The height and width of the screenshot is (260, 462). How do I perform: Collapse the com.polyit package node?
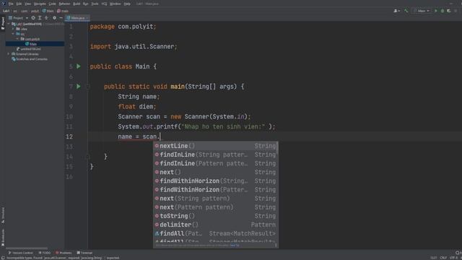tap(17, 39)
